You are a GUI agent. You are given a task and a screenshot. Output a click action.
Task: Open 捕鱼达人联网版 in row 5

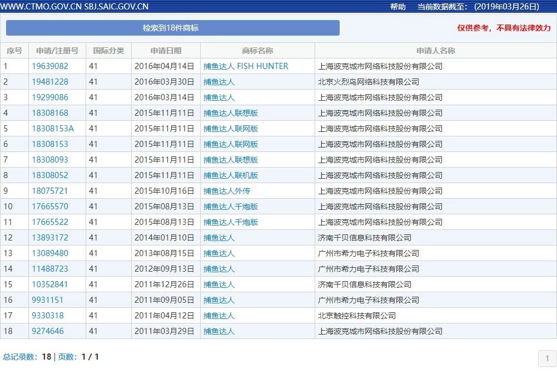231,129
